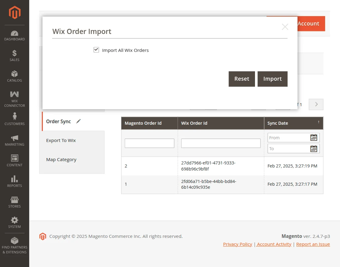The height and width of the screenshot is (267, 340).
Task: Open the Stores sidebar menu
Action: click(x=15, y=202)
